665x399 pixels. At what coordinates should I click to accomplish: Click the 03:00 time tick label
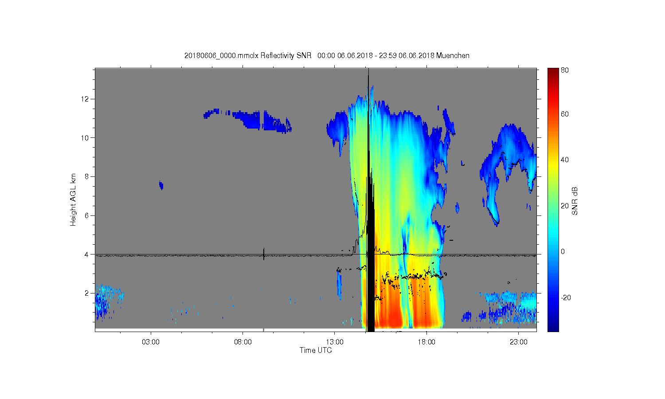[x=151, y=342]
